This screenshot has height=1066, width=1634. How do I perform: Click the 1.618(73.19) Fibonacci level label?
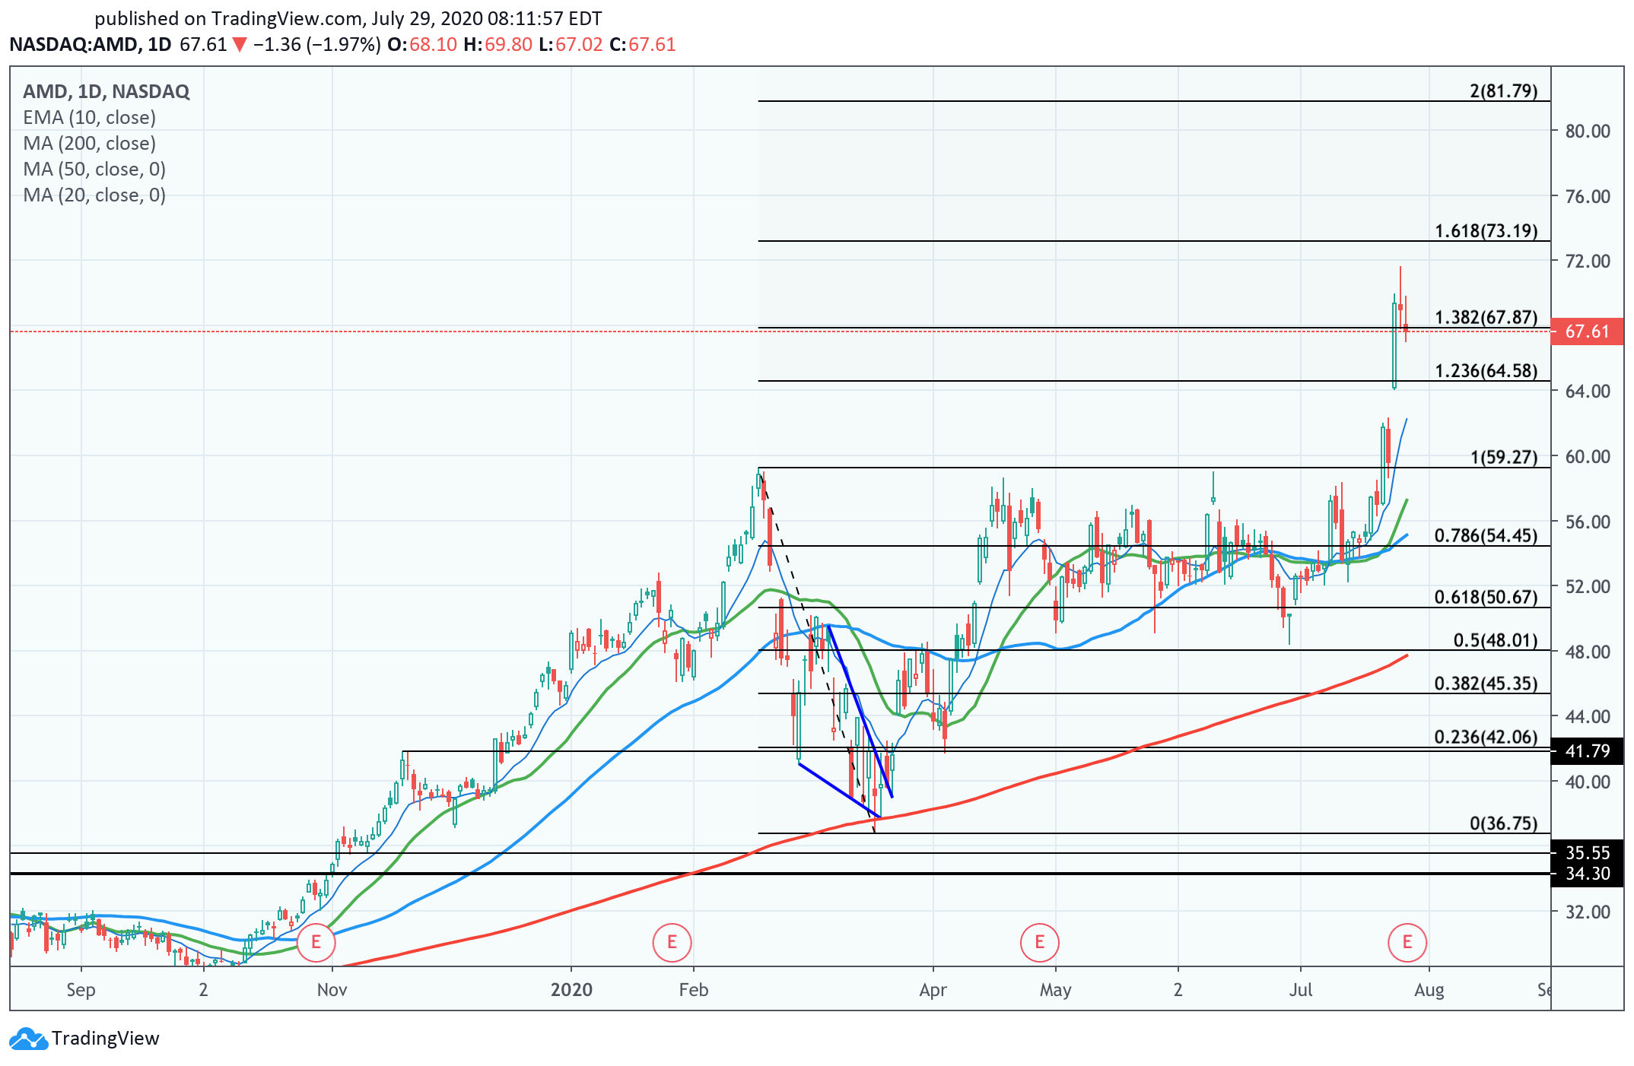pyautogui.click(x=1486, y=230)
